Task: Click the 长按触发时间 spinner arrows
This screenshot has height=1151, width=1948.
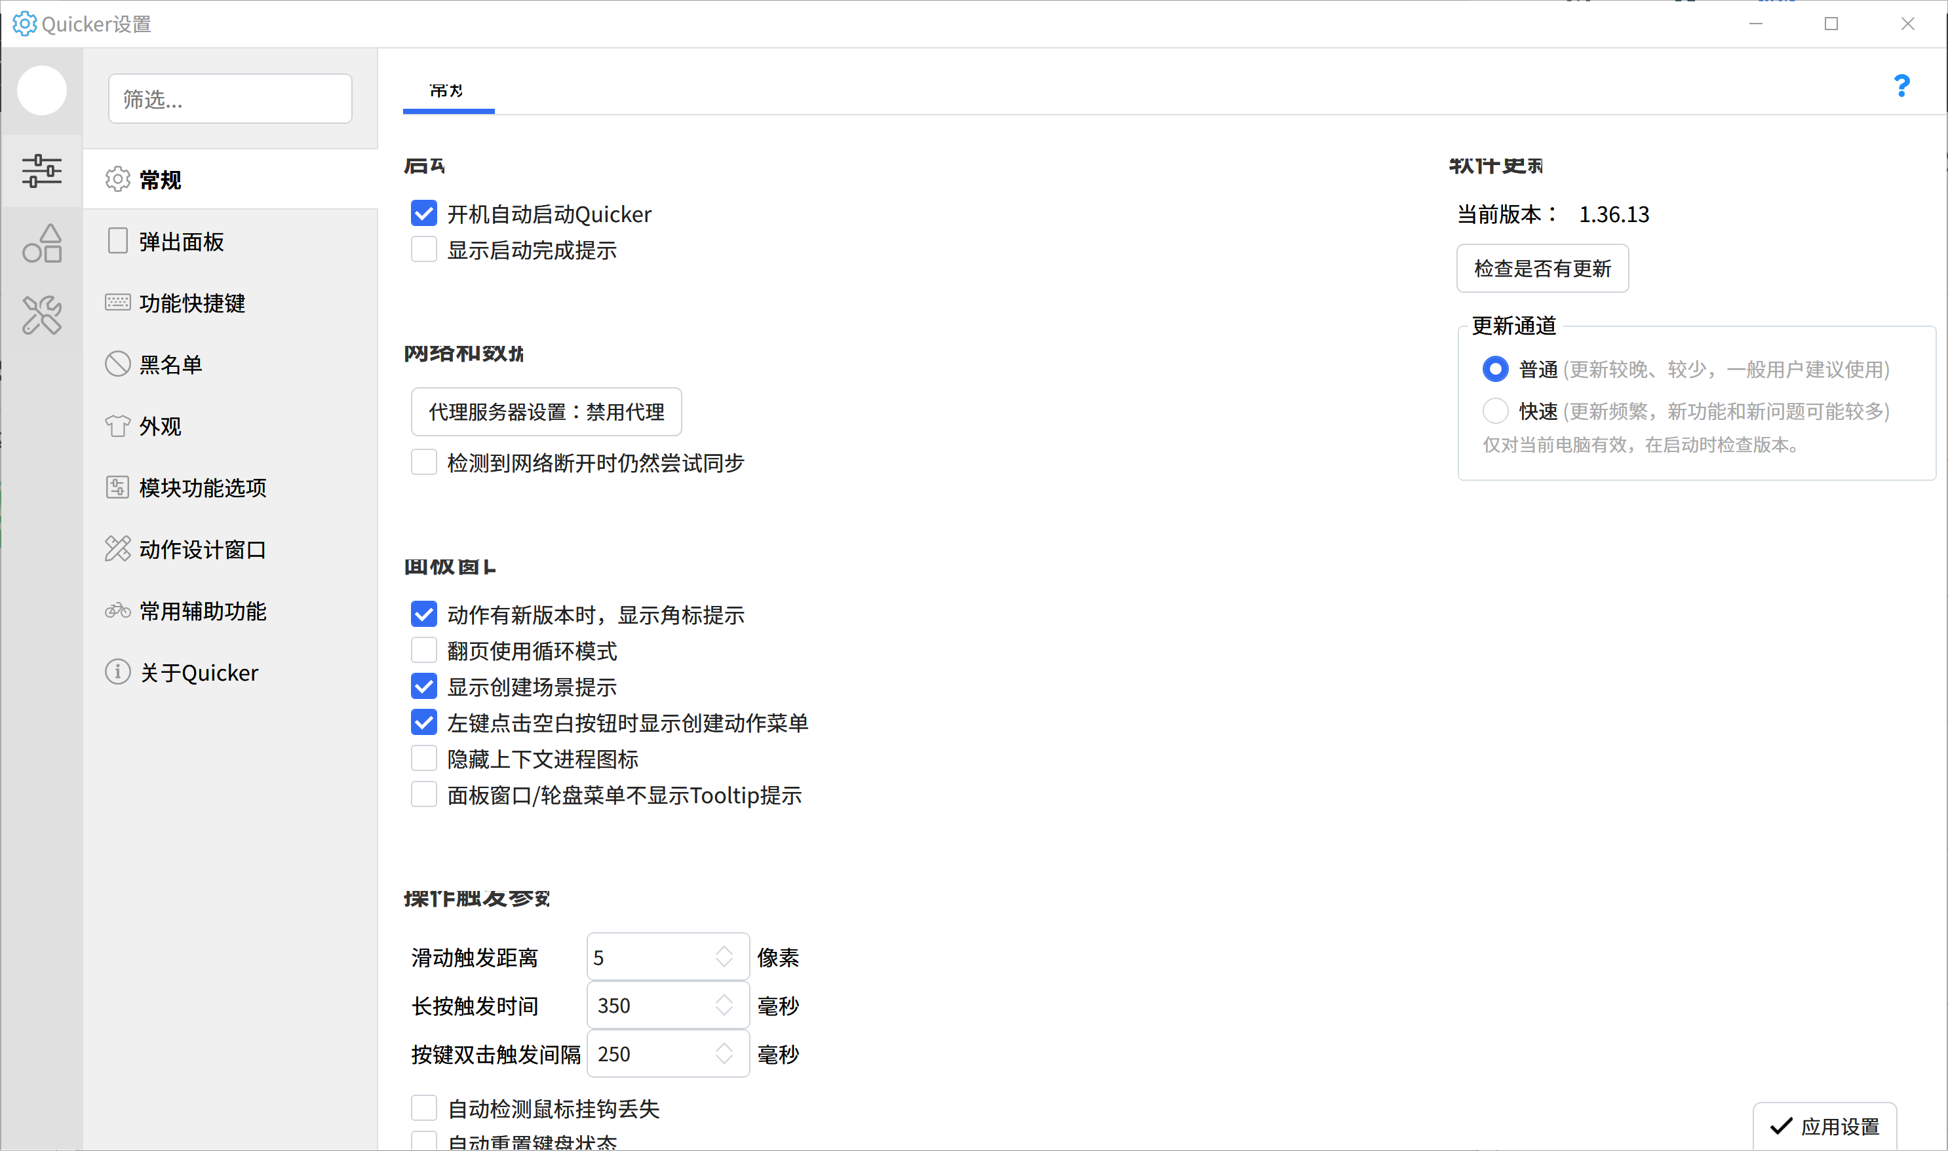Action: [724, 1005]
